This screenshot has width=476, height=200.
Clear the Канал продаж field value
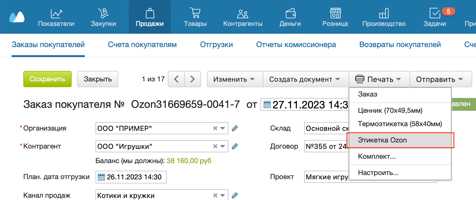pos(215,195)
